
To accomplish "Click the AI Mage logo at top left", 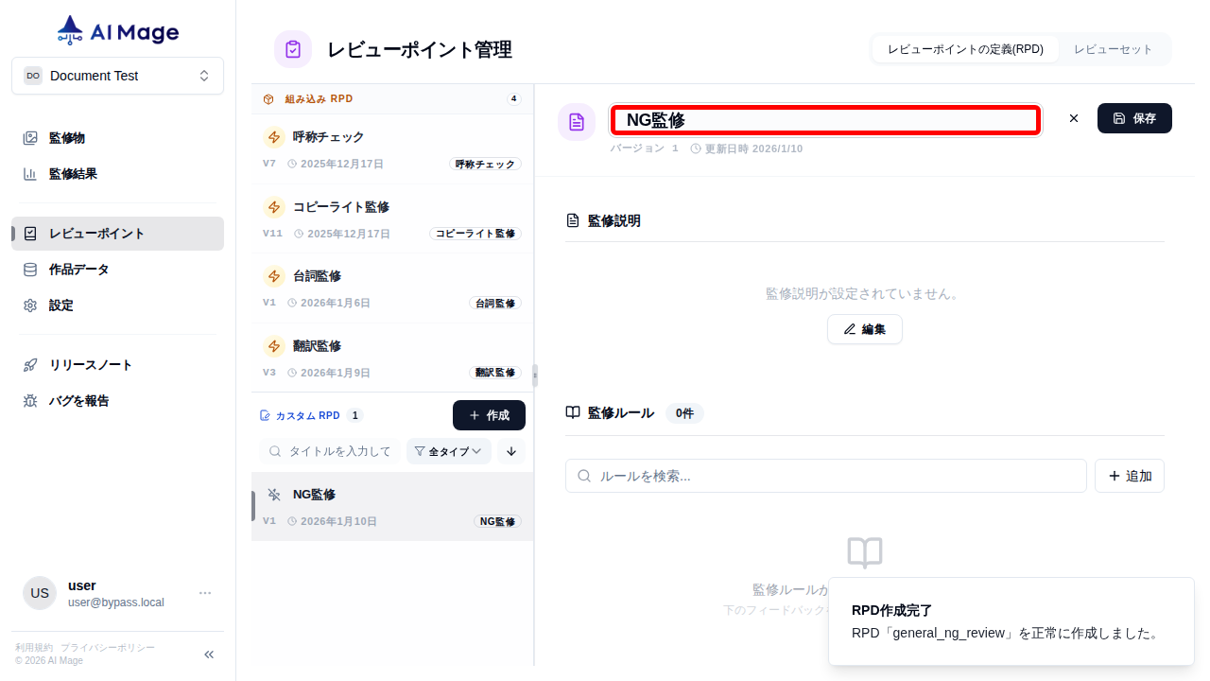I will [116, 29].
